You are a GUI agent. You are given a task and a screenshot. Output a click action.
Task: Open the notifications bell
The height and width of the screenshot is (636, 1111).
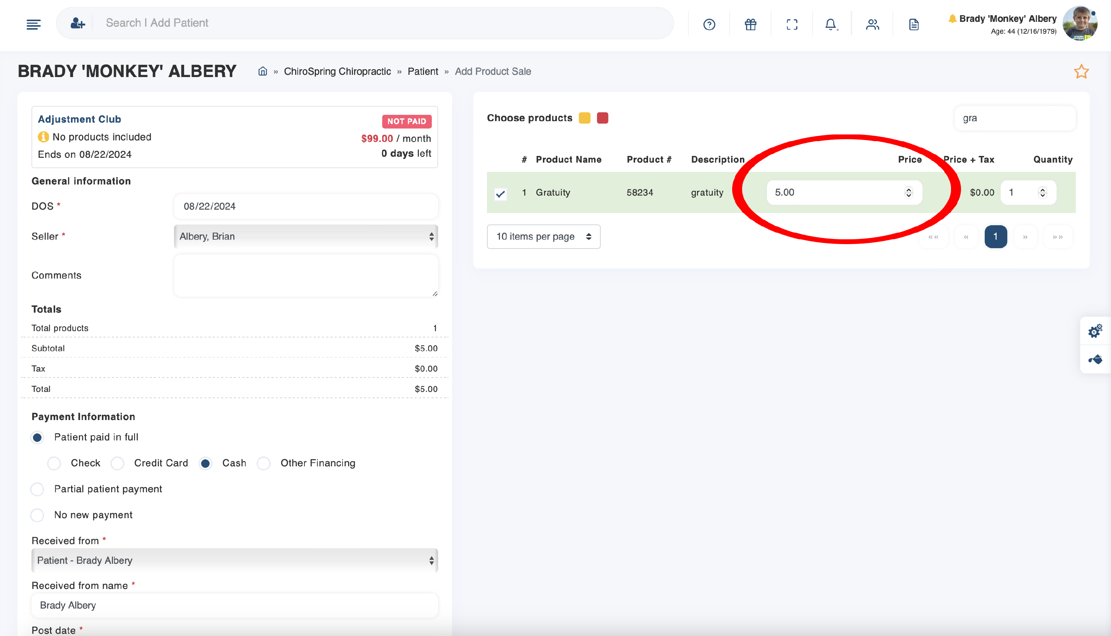point(831,24)
